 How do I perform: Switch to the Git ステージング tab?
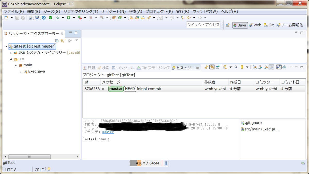tap(153, 68)
